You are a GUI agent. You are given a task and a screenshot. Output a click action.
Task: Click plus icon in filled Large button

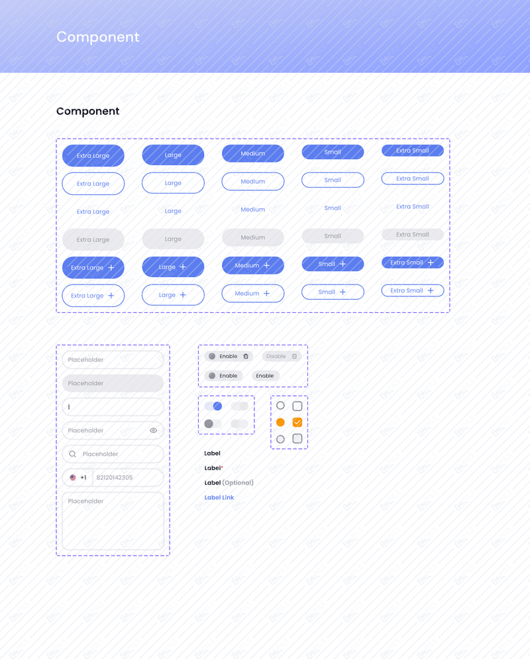183,267
